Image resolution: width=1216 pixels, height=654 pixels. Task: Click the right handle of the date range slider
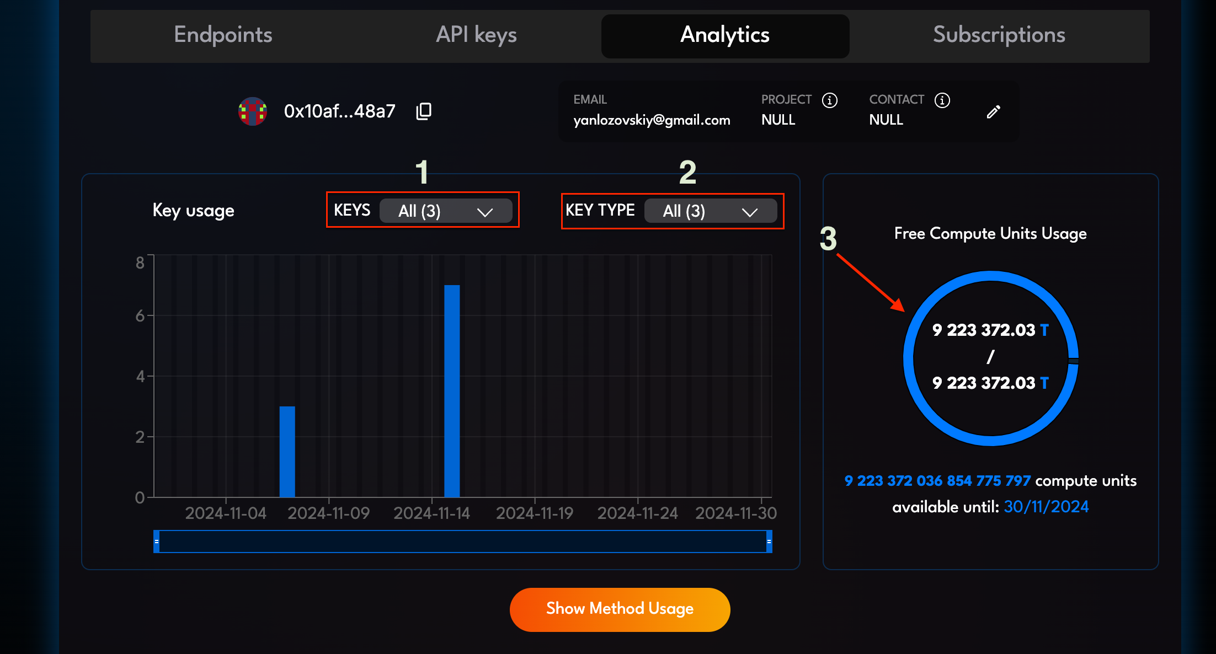(769, 542)
